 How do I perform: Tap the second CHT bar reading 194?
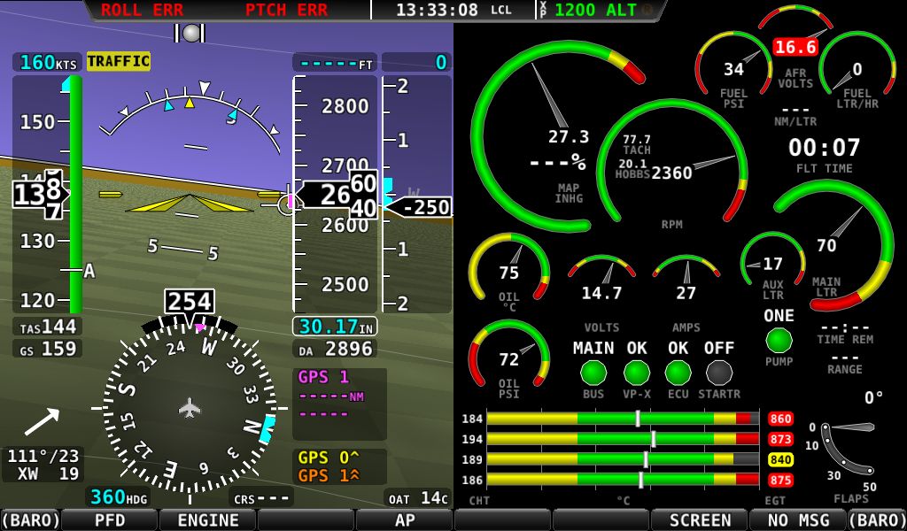click(x=623, y=439)
